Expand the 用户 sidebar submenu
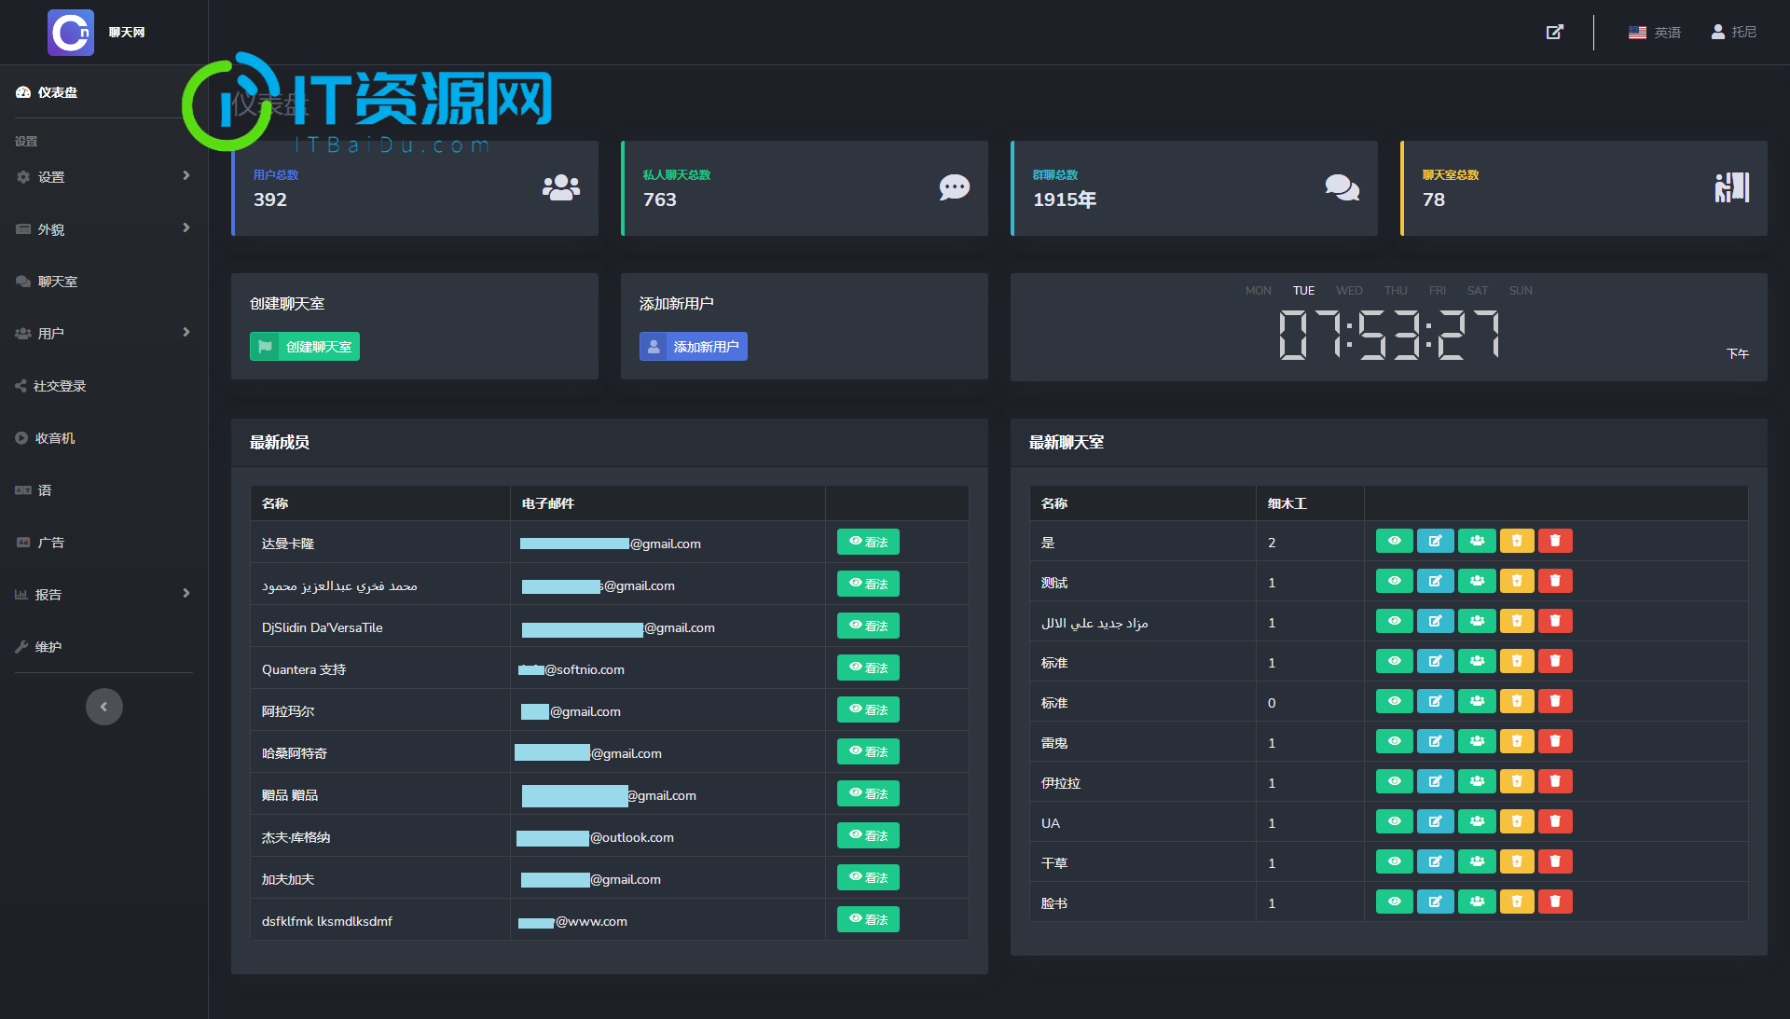 tap(103, 333)
